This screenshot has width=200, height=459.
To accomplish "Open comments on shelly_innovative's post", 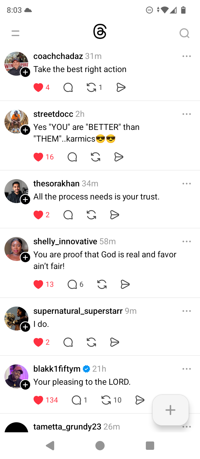I will tap(72, 285).
